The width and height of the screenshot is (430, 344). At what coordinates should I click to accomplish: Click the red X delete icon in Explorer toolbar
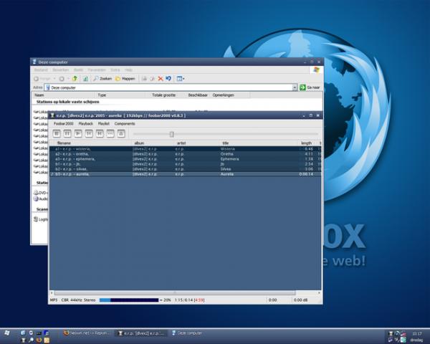coord(161,79)
